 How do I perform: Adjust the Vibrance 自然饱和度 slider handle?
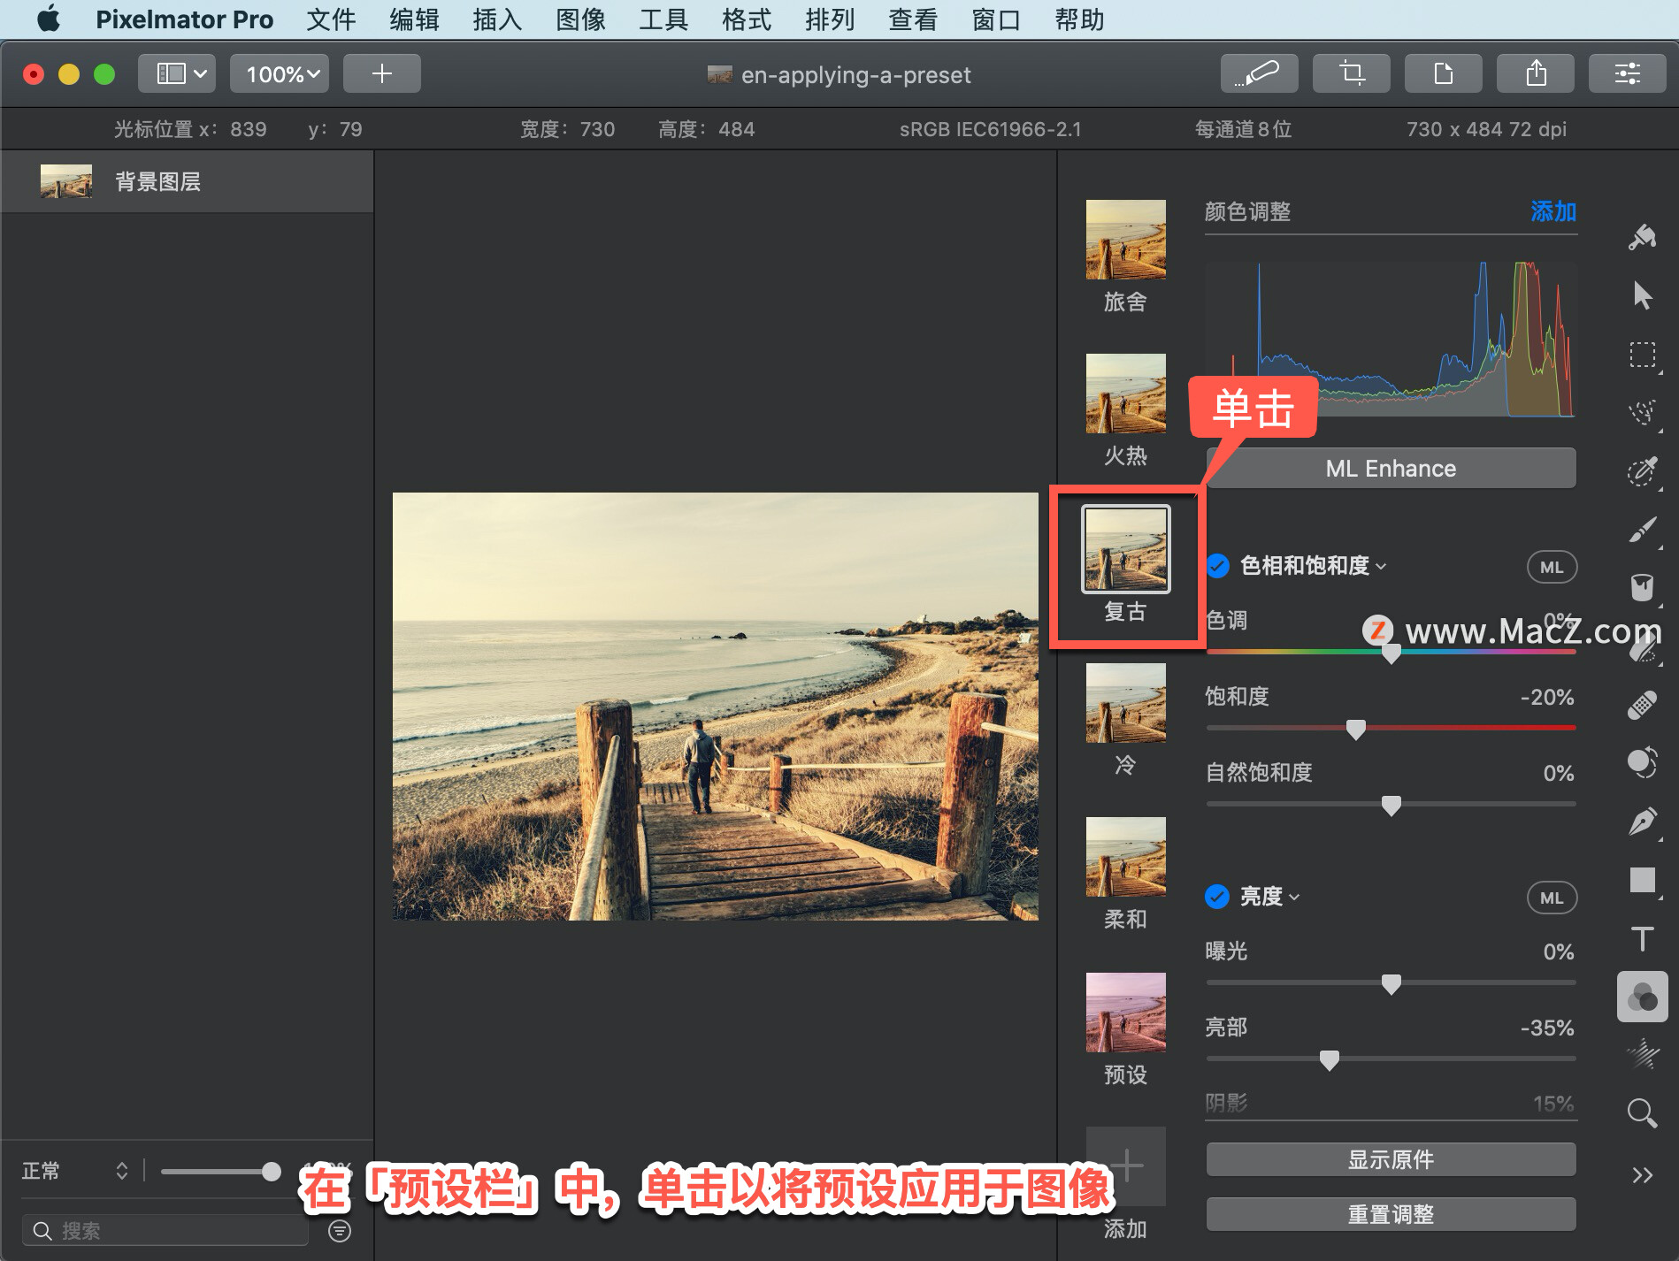[1391, 806]
